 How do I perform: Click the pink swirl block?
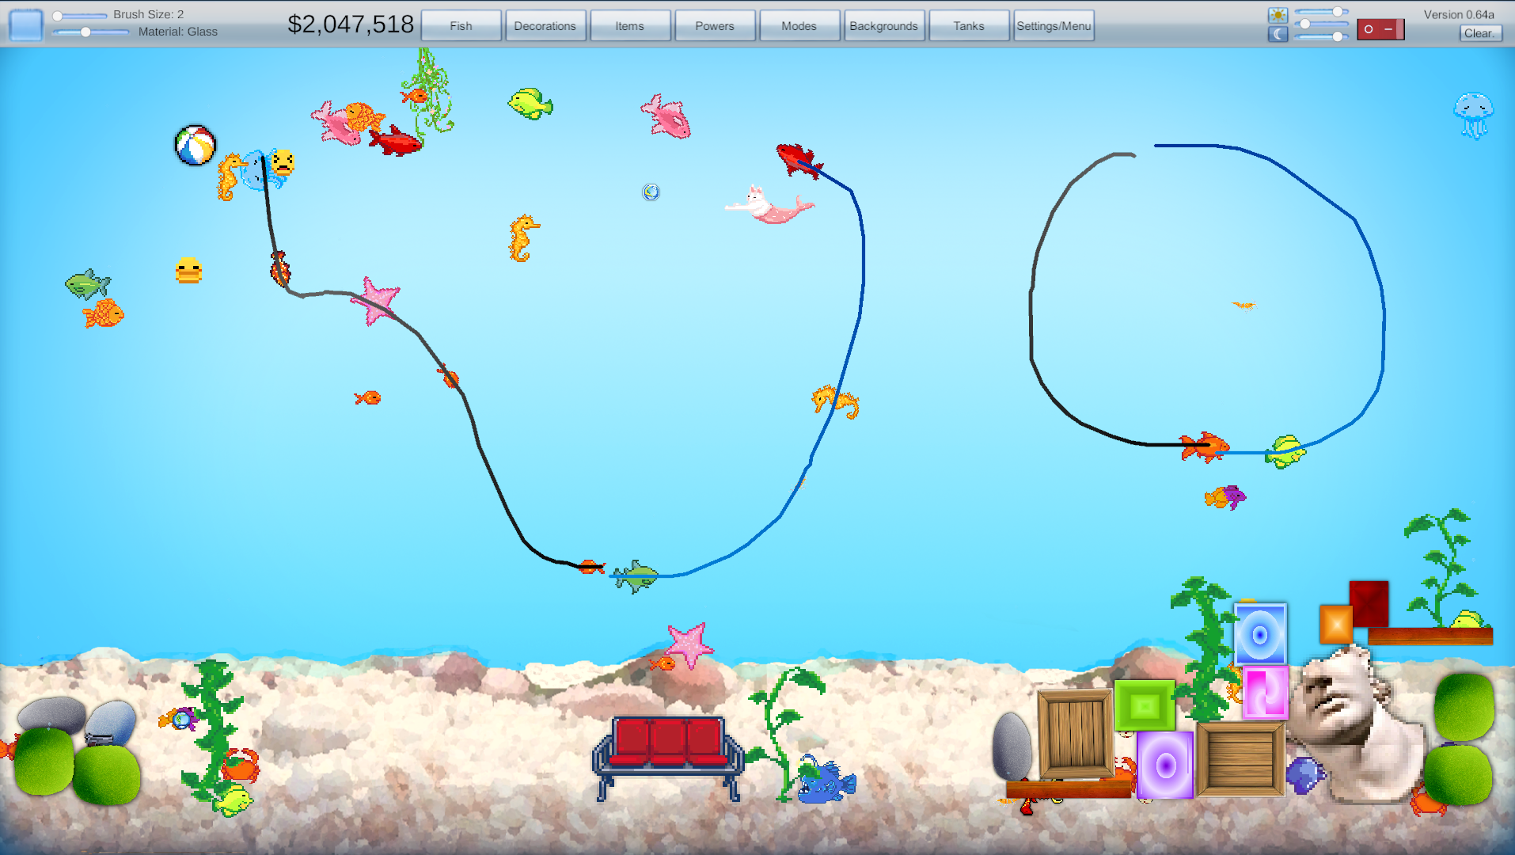[x=1264, y=693]
